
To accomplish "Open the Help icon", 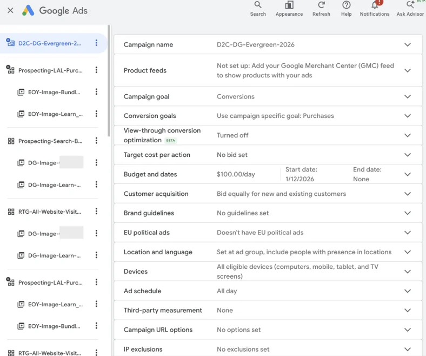I will click(346, 9).
